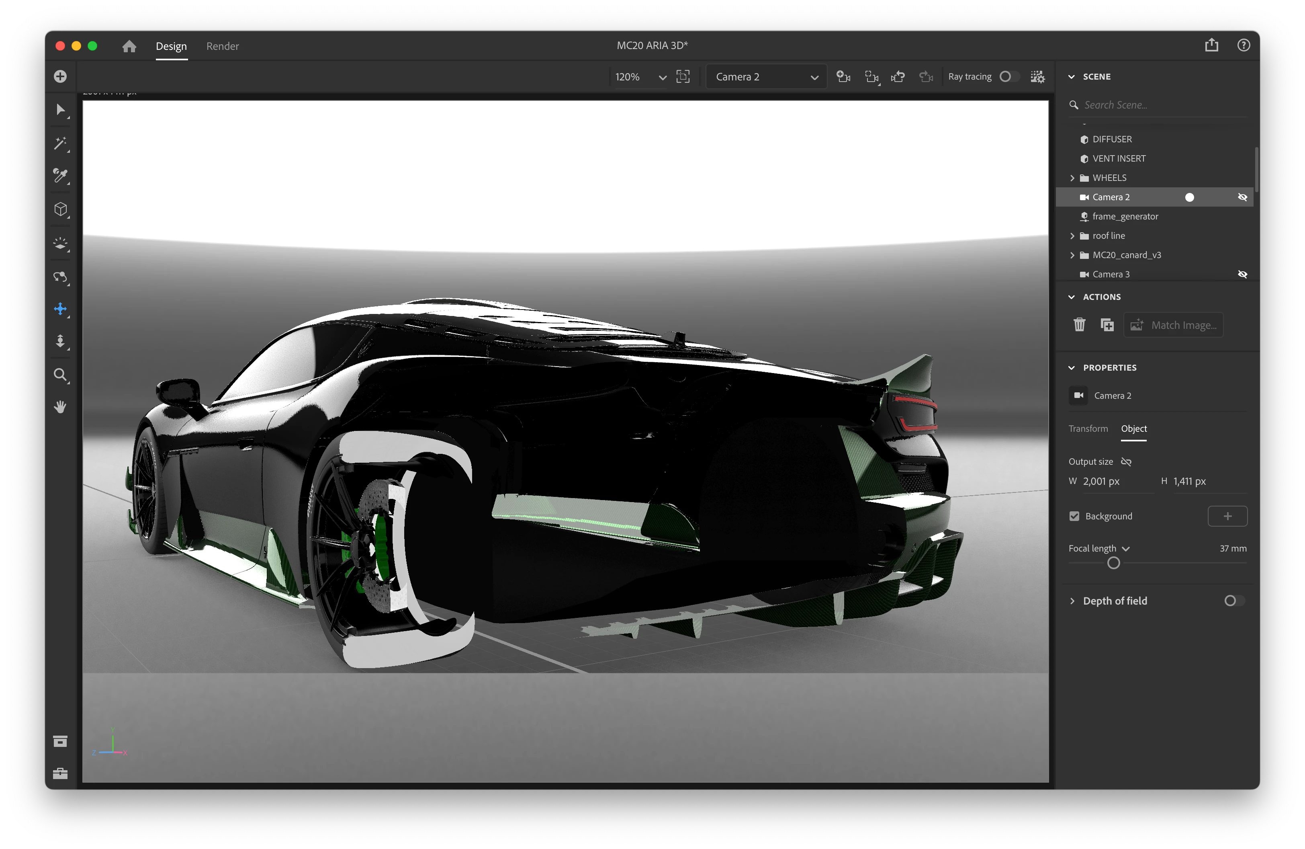Uncheck the Background checkbox
1305x849 pixels.
click(1074, 516)
